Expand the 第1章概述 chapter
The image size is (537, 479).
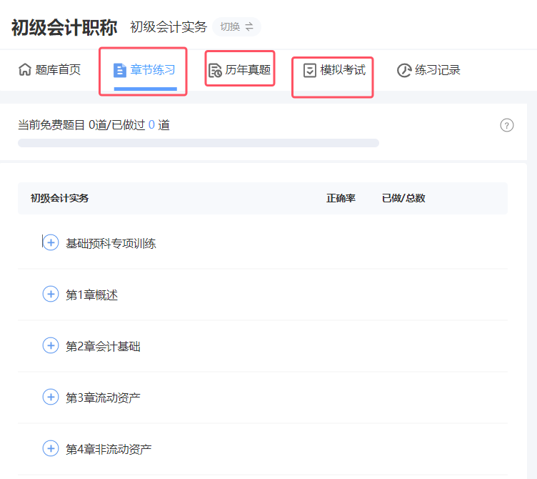[51, 294]
